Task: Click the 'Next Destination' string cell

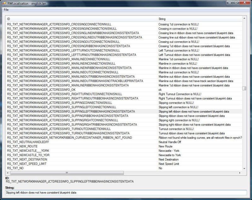Action: pyautogui.click(x=169, y=160)
